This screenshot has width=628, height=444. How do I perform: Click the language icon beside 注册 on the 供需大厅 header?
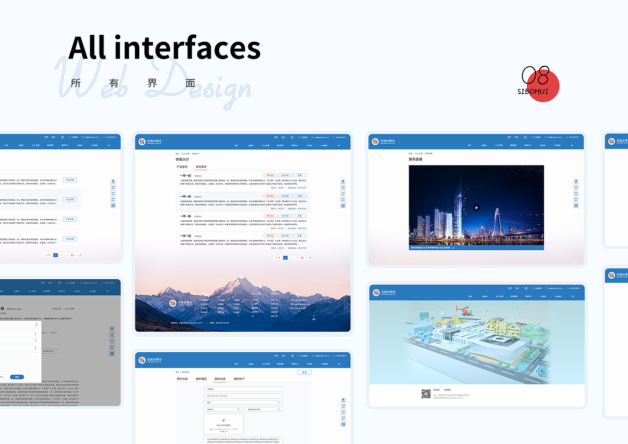click(292, 137)
